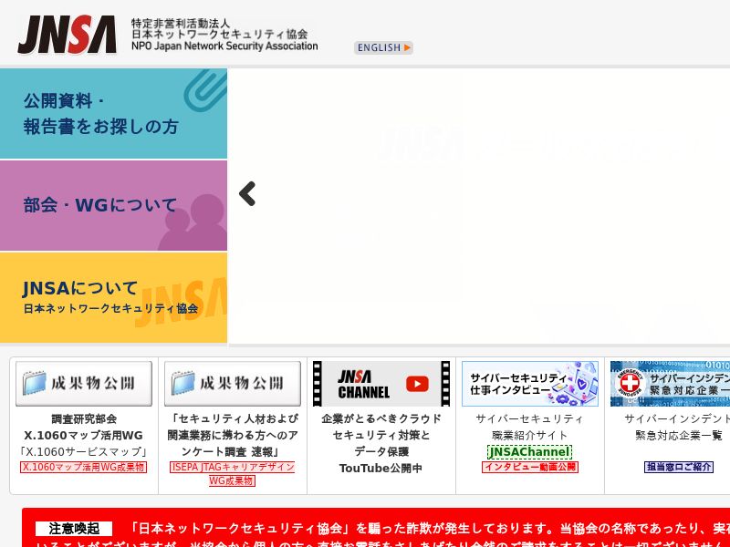Click the previous slide arrow on the carousel

[x=247, y=193]
